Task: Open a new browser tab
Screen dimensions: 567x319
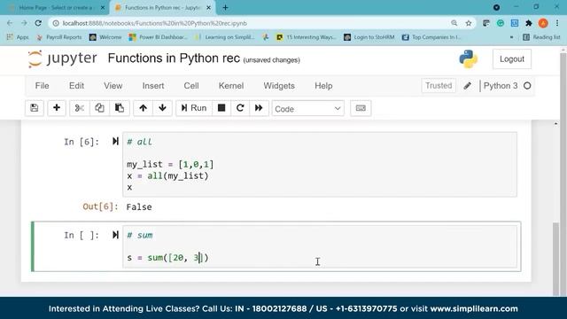Action: tap(225, 8)
